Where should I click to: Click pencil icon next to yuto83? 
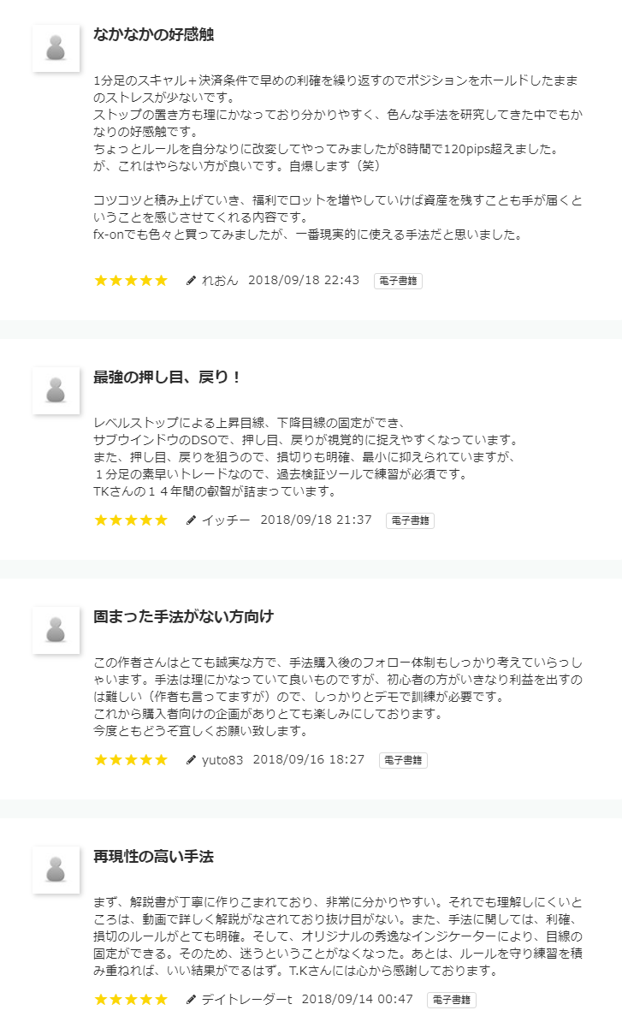point(191,760)
